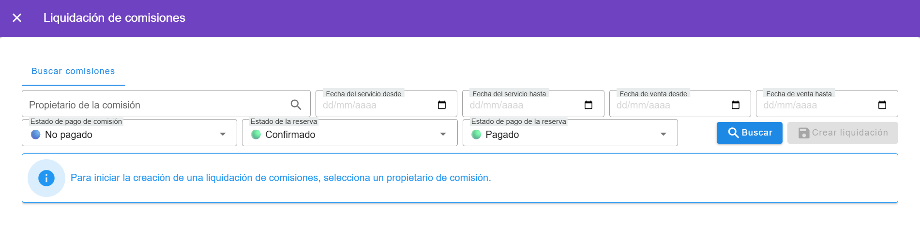
Task: Click the green Pagado status dot
Action: point(476,135)
